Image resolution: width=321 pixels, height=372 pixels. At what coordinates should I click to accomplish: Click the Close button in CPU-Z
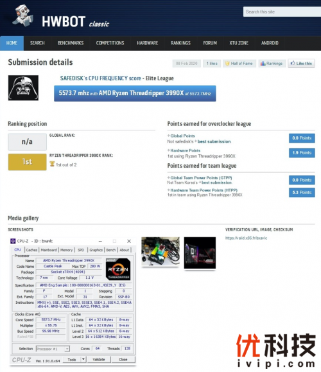123,360
